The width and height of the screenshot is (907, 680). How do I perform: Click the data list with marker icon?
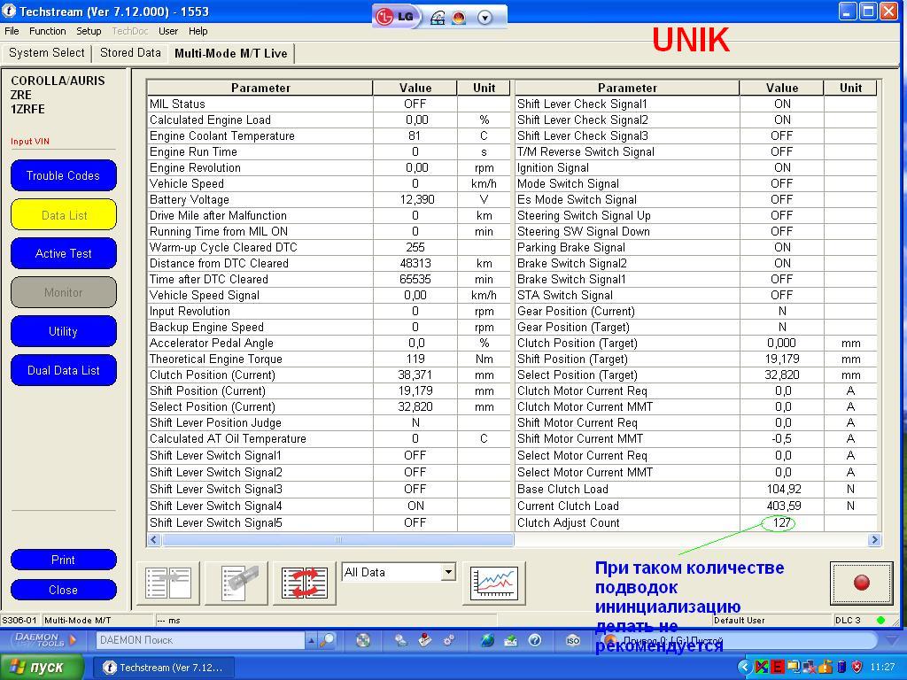[236, 583]
